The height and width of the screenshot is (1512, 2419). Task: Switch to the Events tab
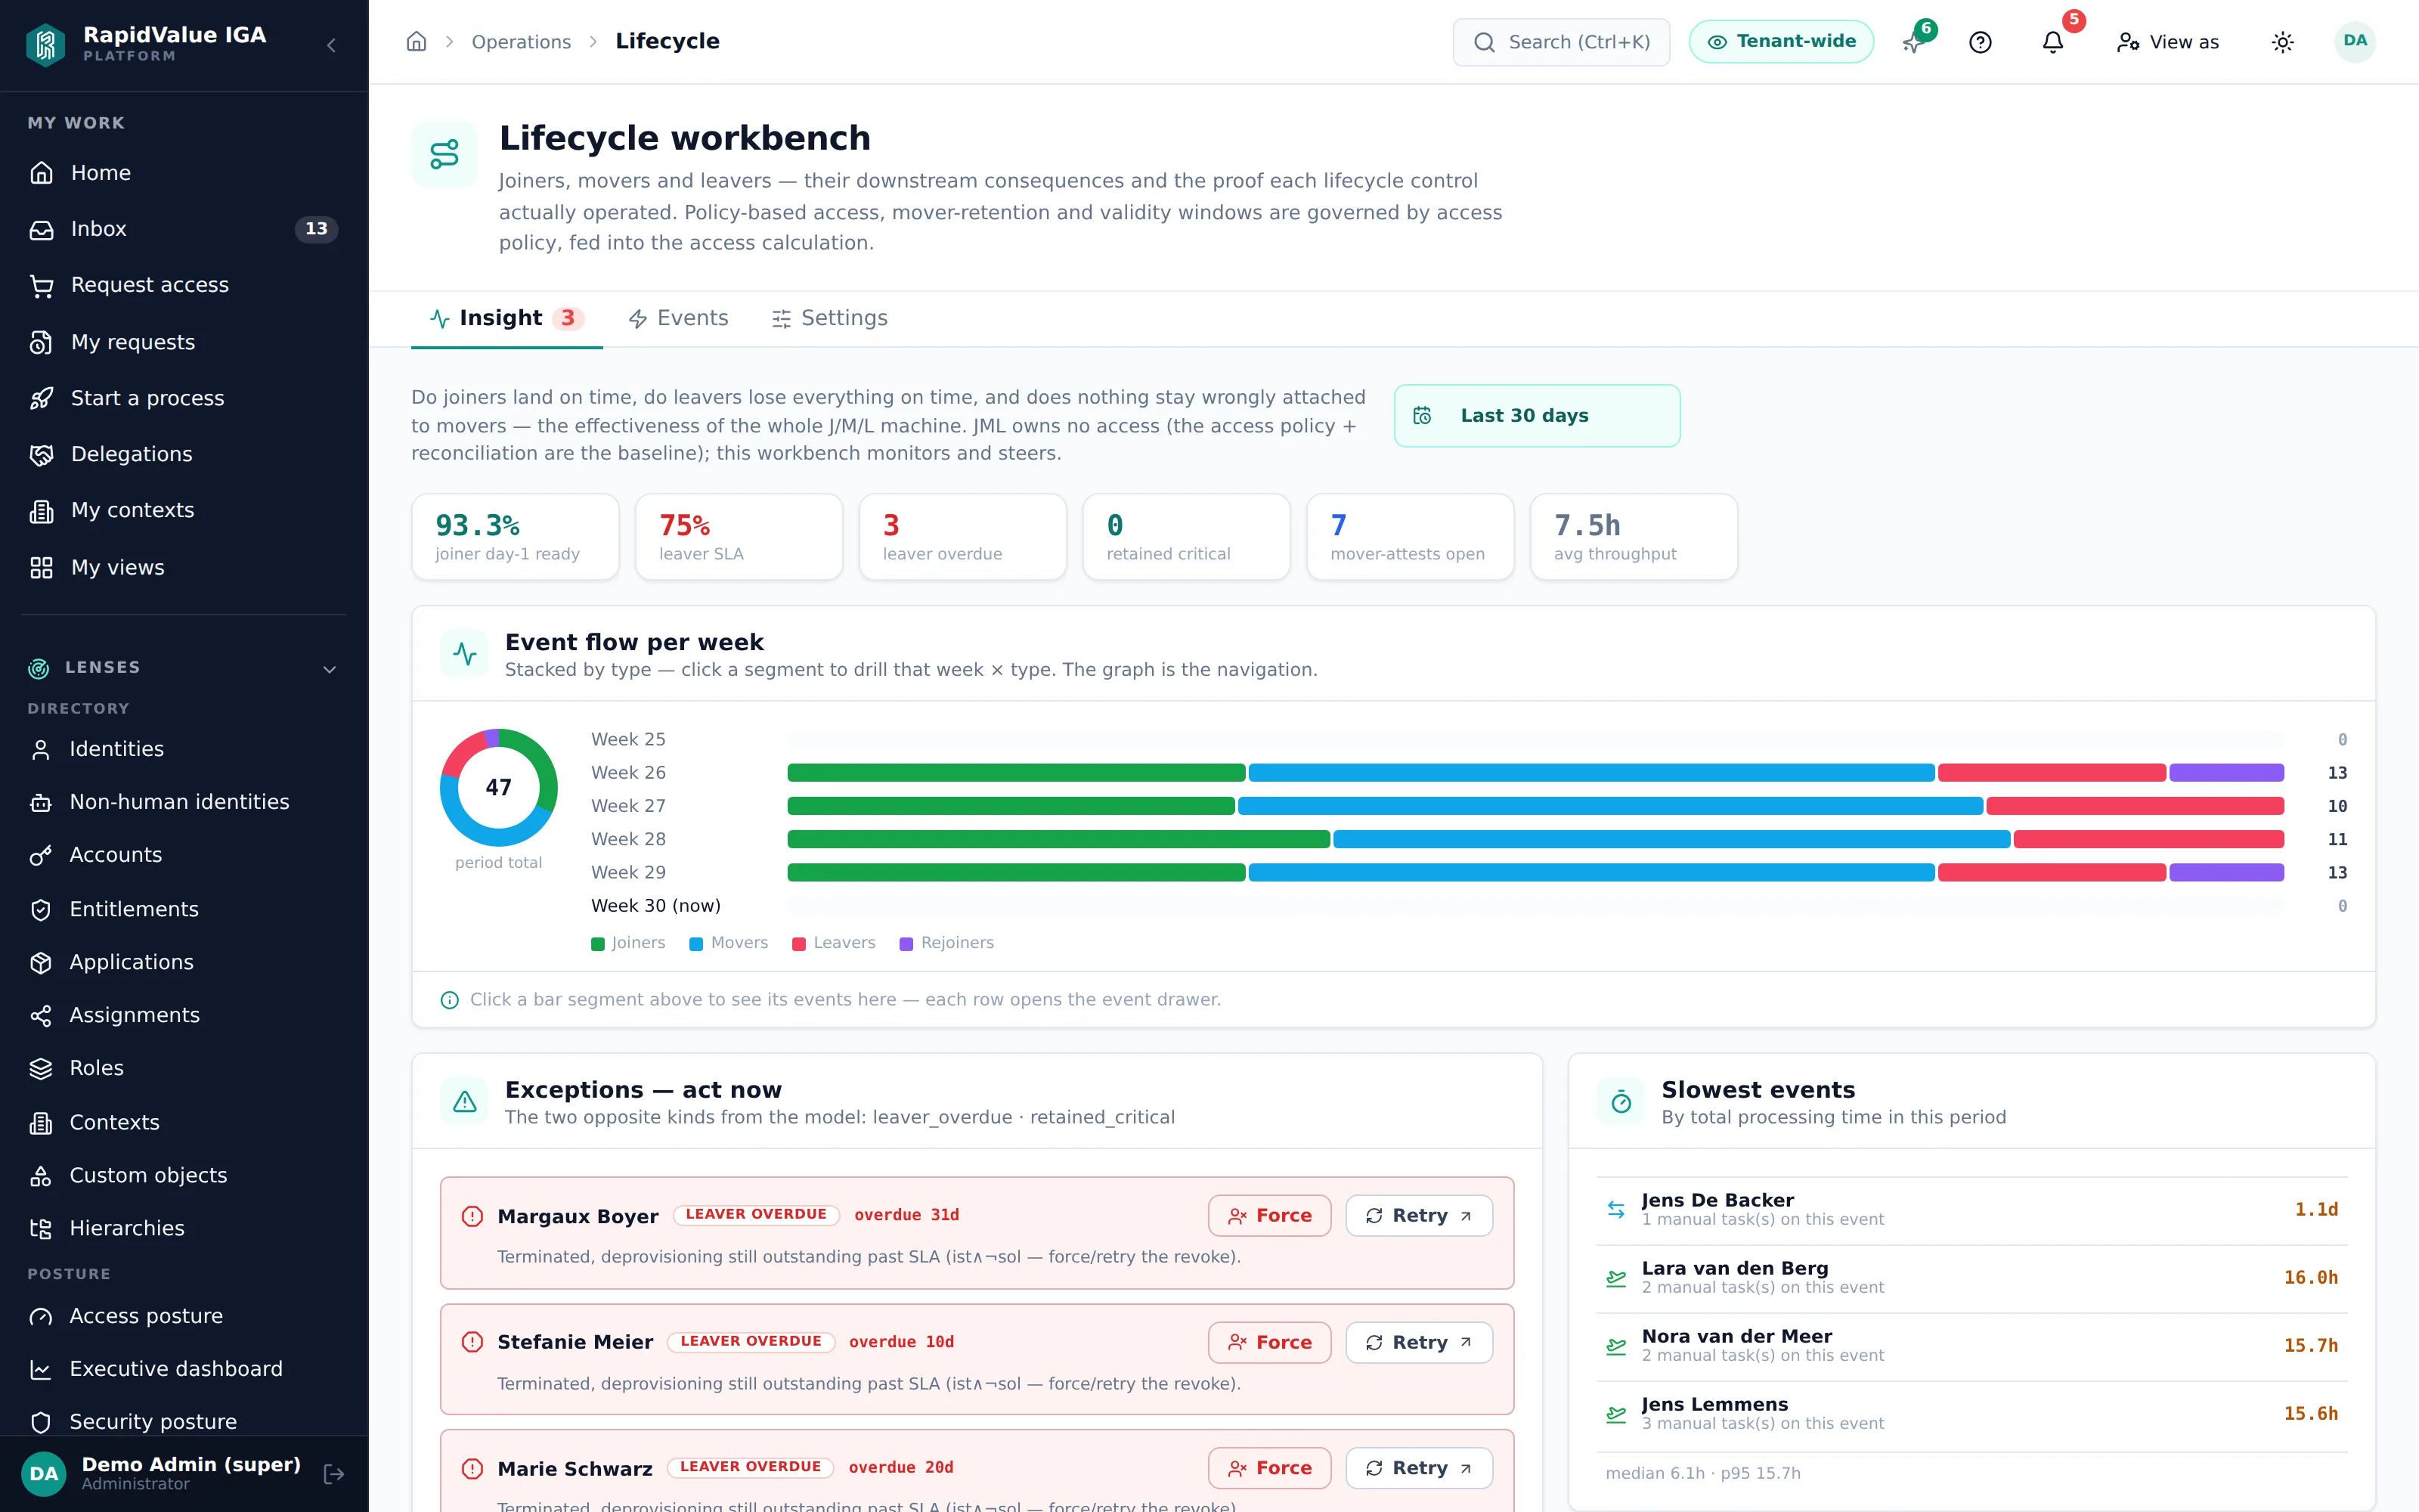click(678, 318)
